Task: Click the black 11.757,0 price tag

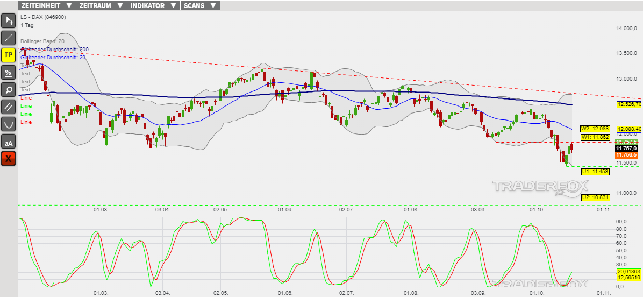Action: coord(626,148)
